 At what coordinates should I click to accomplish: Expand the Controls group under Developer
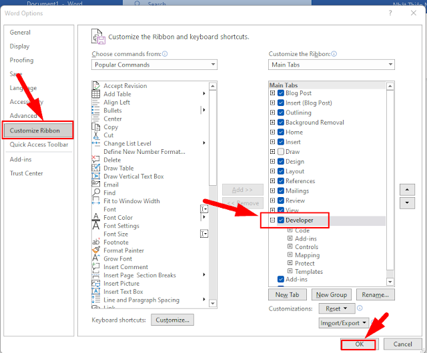click(x=290, y=246)
